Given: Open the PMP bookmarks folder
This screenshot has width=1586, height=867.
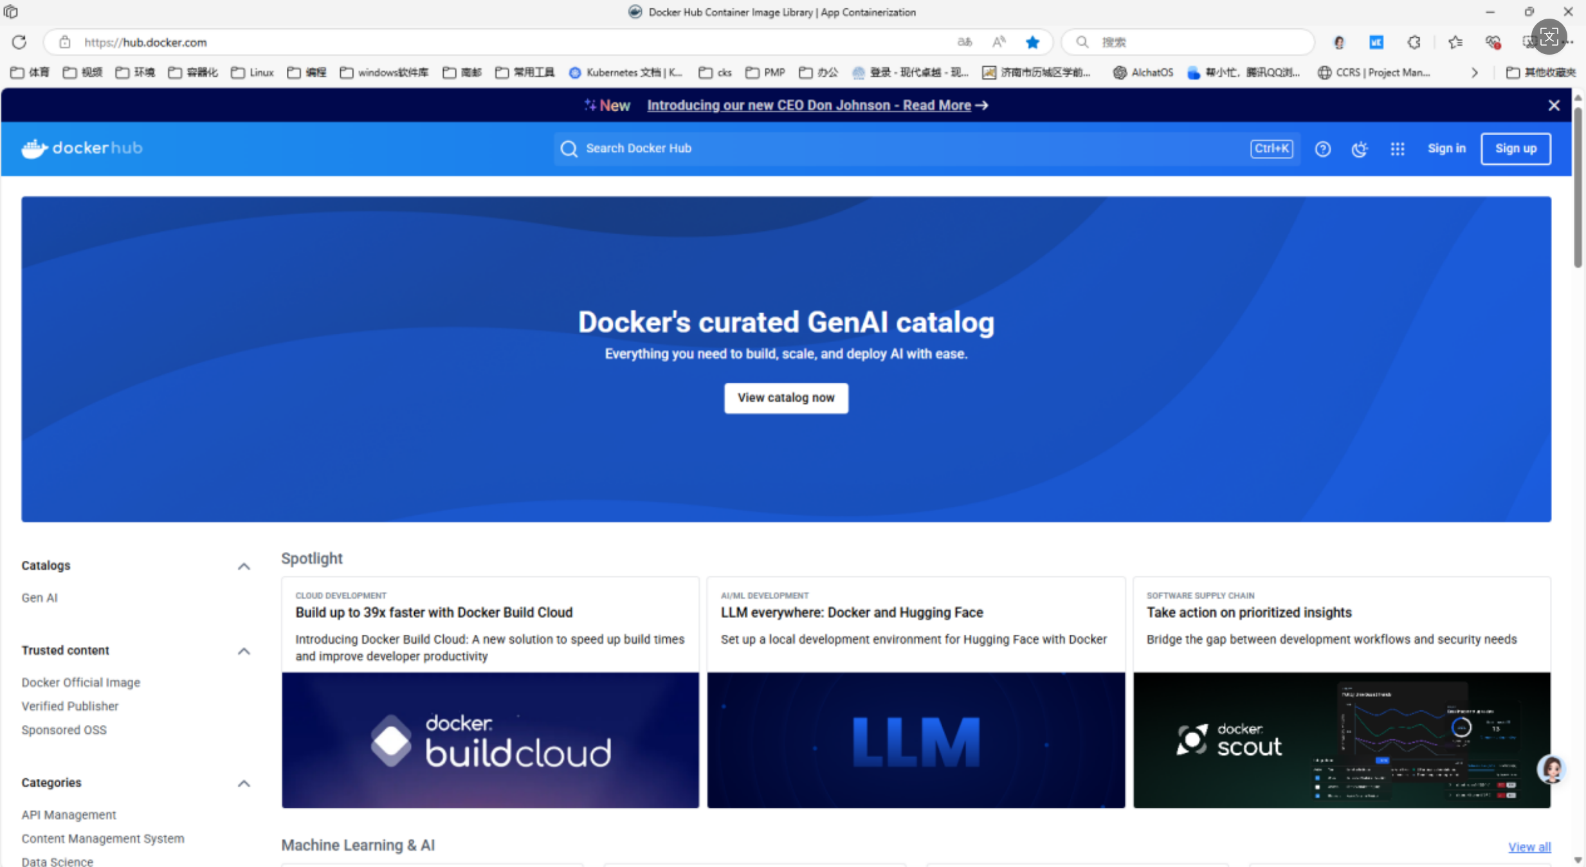Looking at the screenshot, I should pos(765,73).
